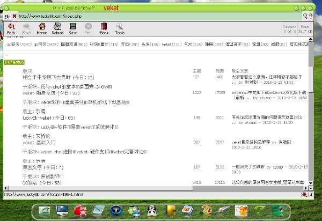Click the 1222 topics count
The image size is (322, 221).
(x=196, y=93)
